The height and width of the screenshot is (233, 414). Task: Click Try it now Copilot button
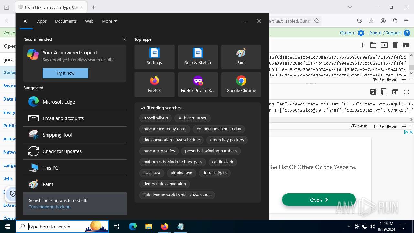65,73
